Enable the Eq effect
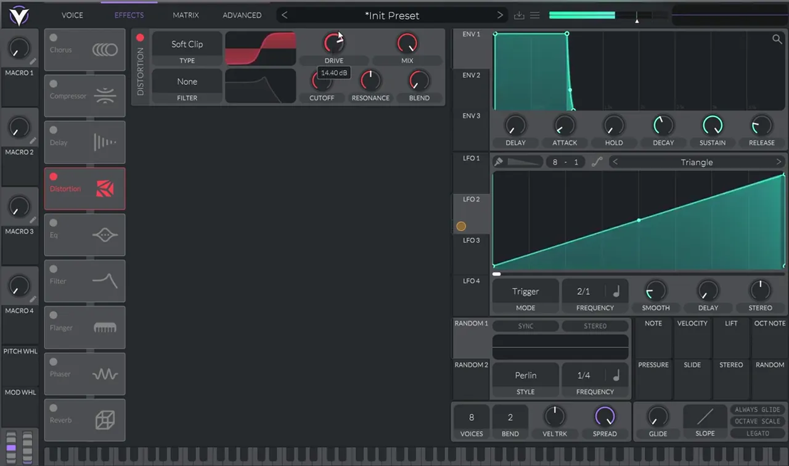This screenshot has width=789, height=466. tap(54, 223)
